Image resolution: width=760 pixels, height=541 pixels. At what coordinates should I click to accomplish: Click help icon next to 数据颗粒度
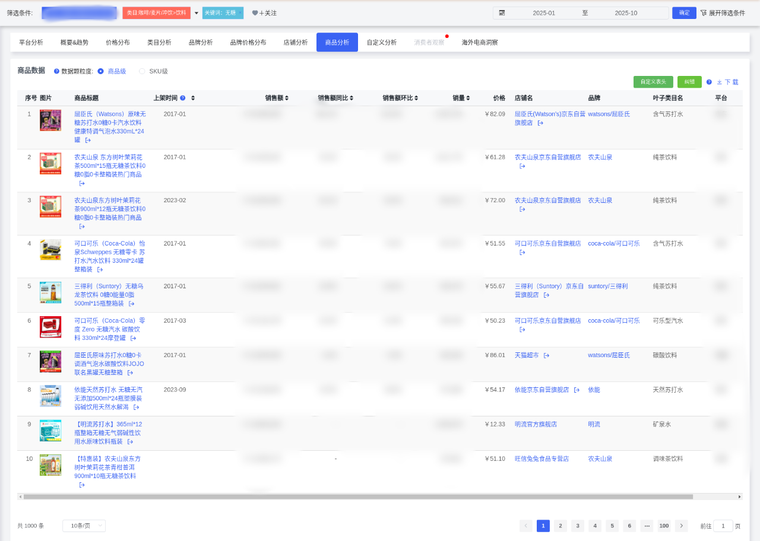(x=56, y=71)
